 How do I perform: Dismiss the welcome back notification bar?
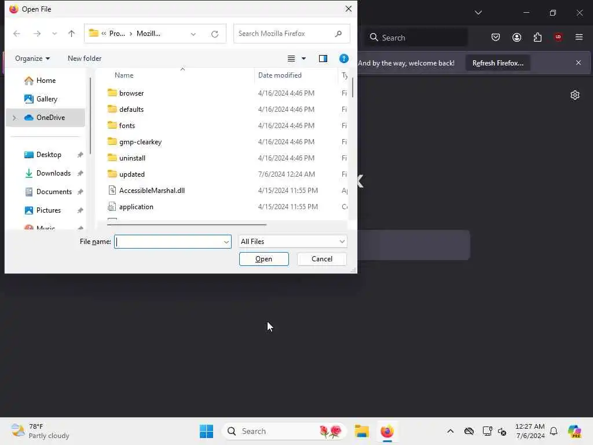pyautogui.click(x=579, y=63)
